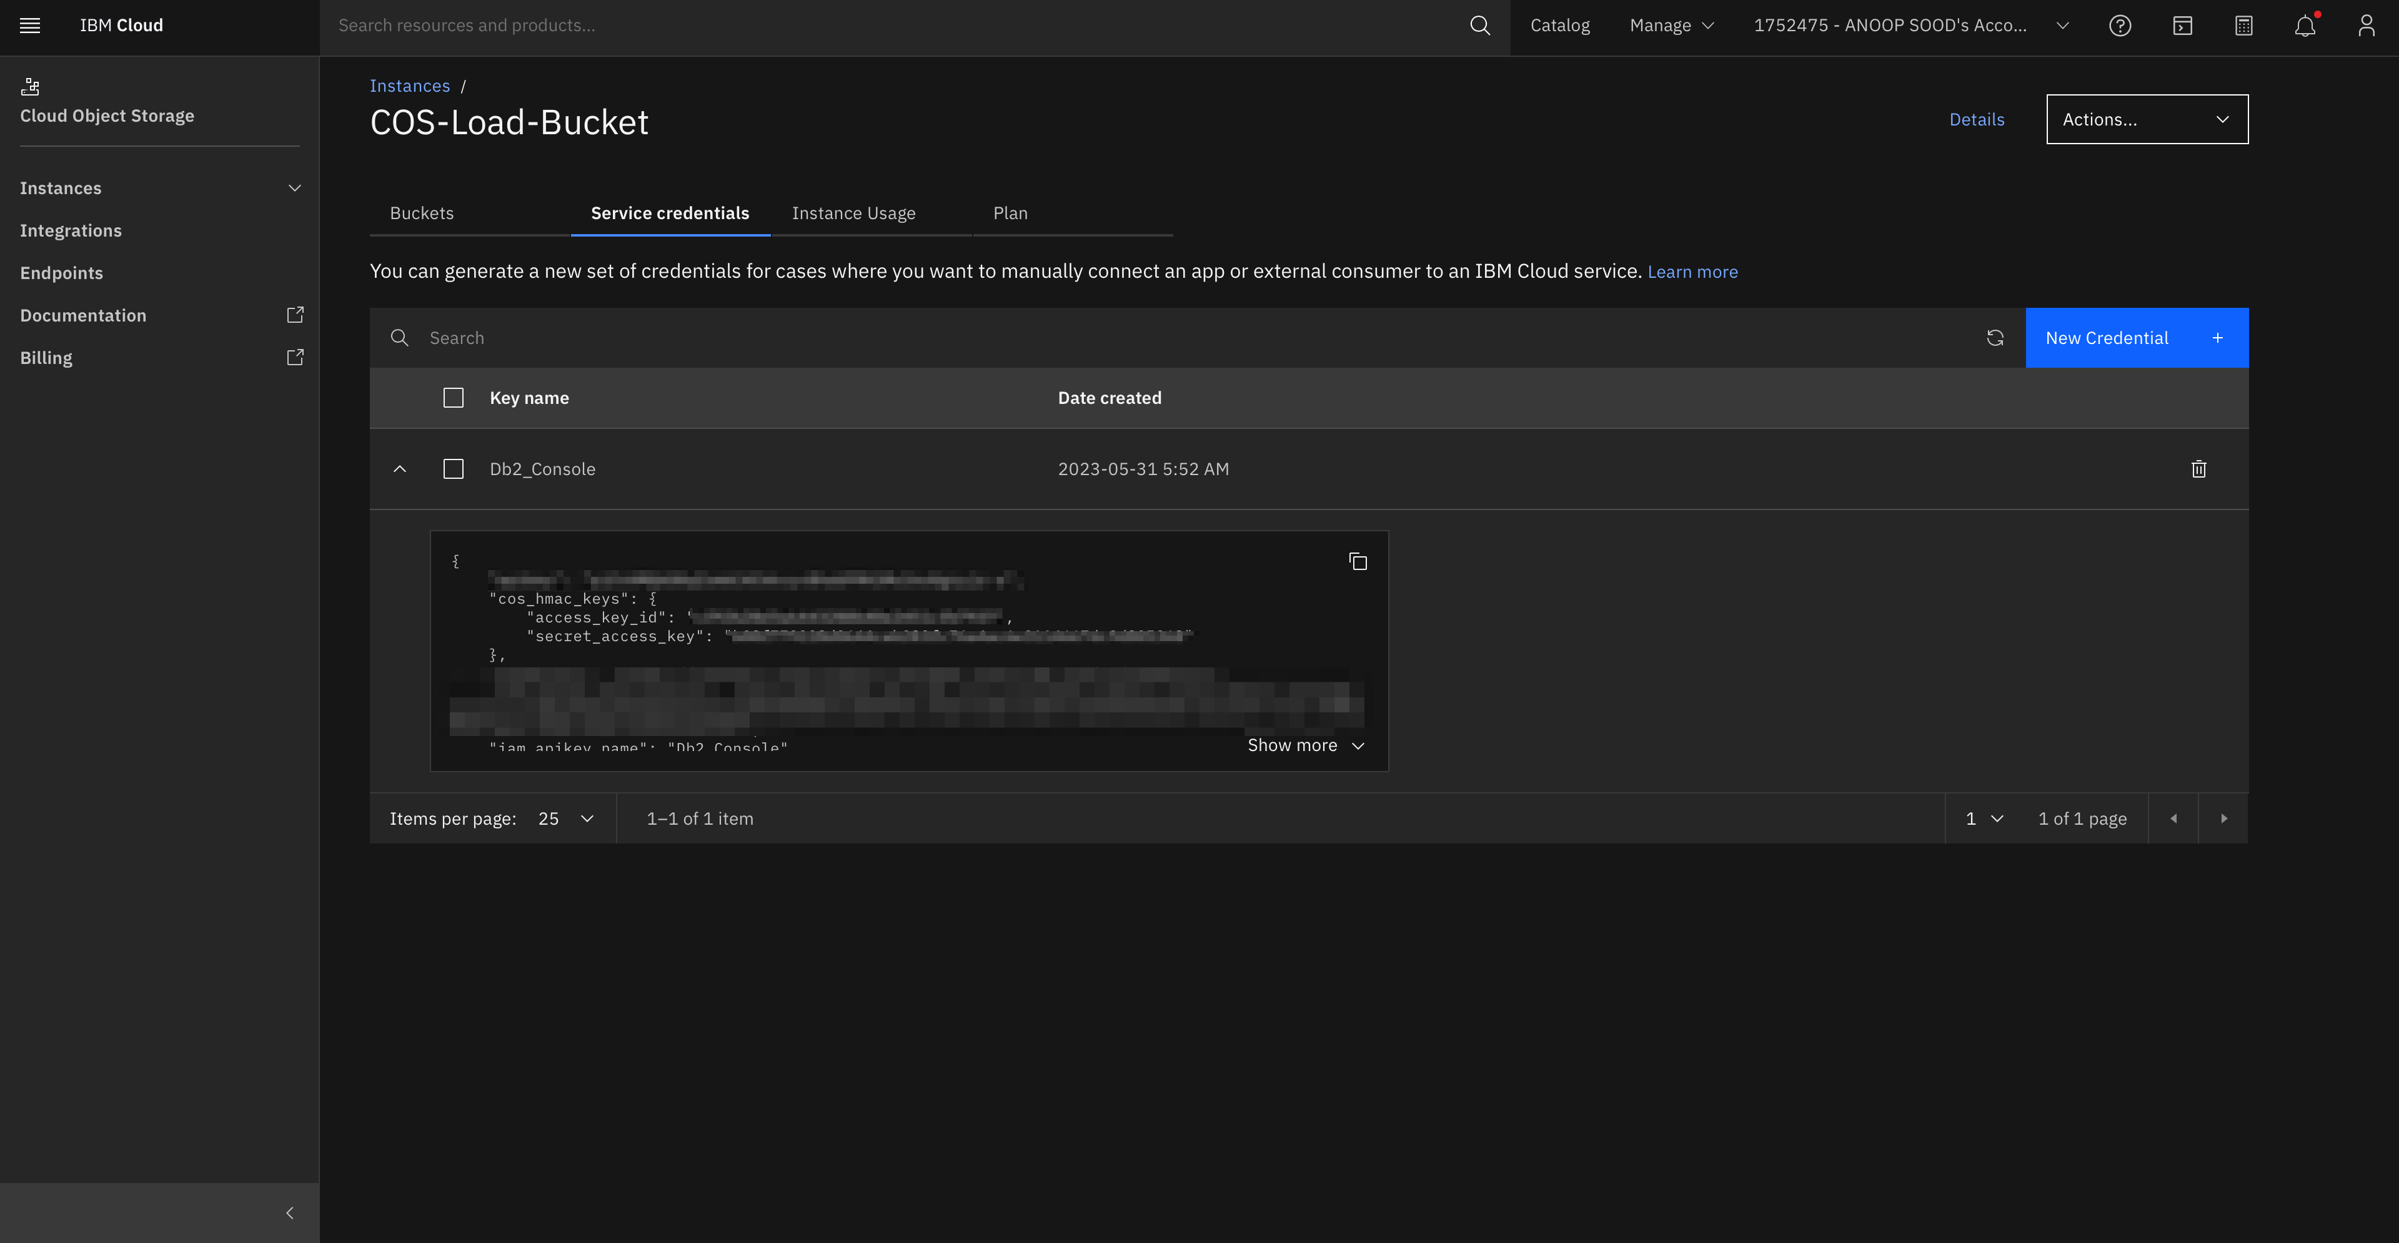Open the notifications bell
Screen dimensions: 2399x1243
pyautogui.click(x=2305, y=25)
